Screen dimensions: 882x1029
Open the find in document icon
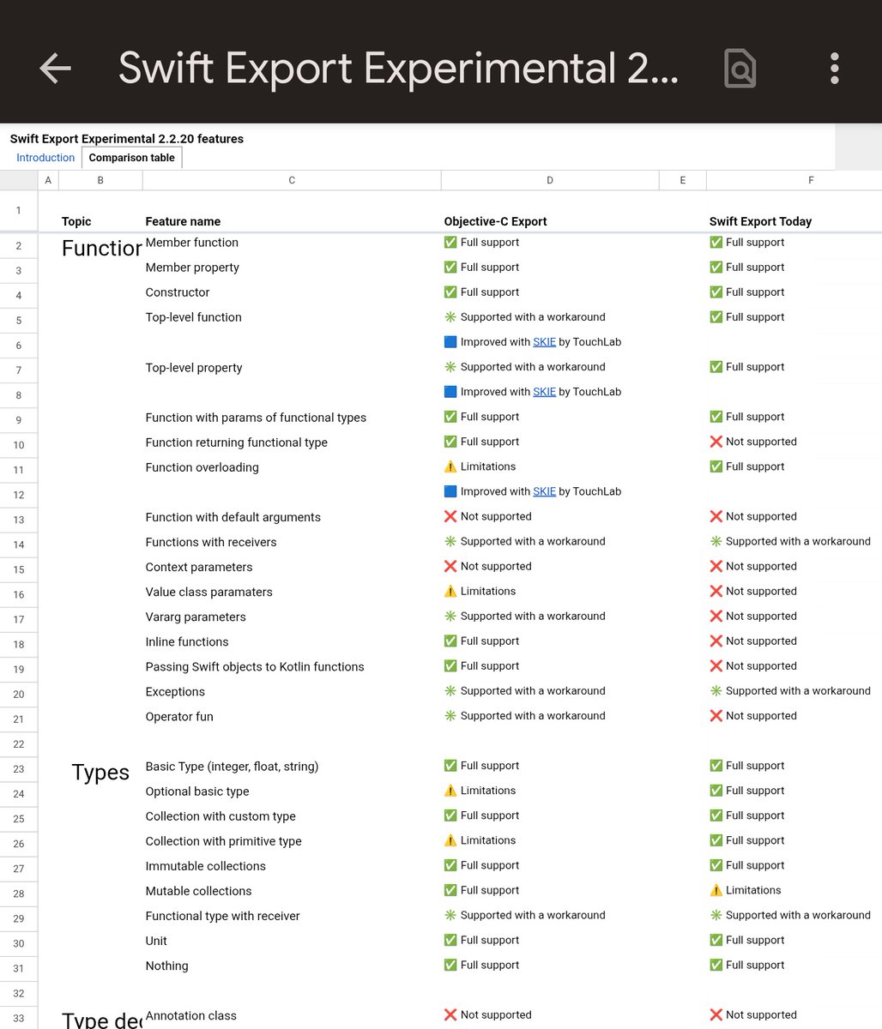point(740,69)
